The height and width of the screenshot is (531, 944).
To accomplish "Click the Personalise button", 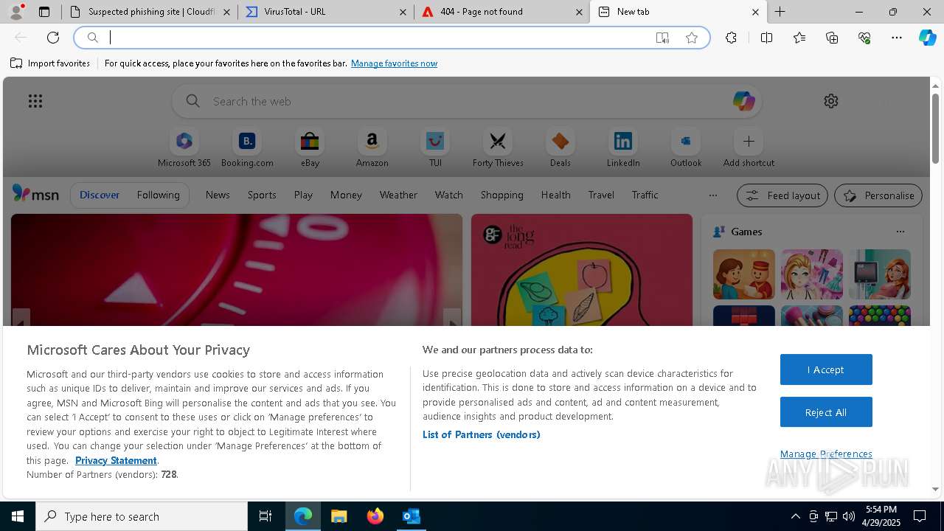I will [x=878, y=195].
